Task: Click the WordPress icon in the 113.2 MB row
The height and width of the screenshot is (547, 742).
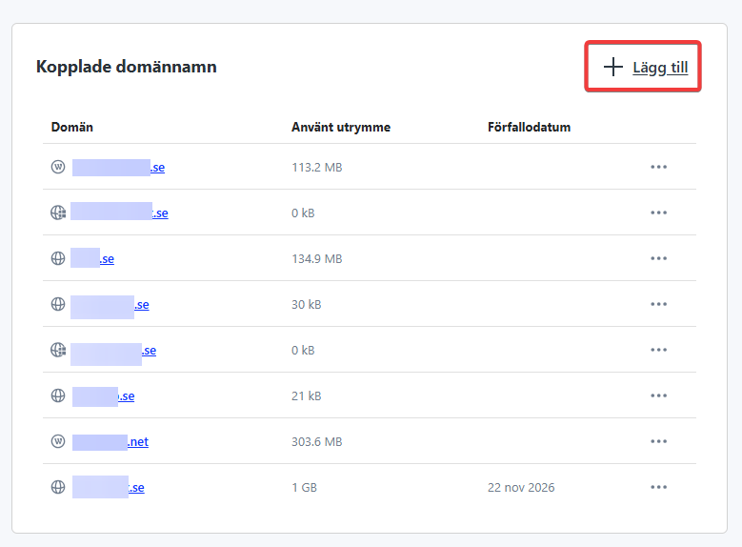Action: (57, 167)
